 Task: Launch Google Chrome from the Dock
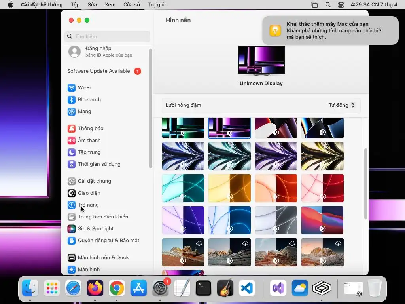point(117,288)
